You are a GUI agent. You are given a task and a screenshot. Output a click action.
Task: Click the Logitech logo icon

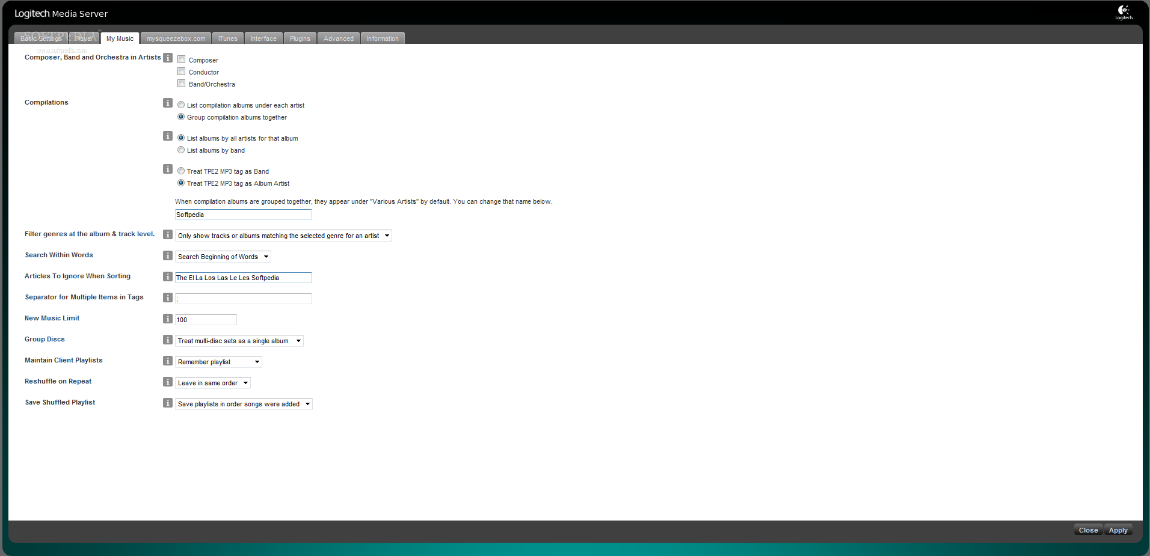coord(1124,12)
